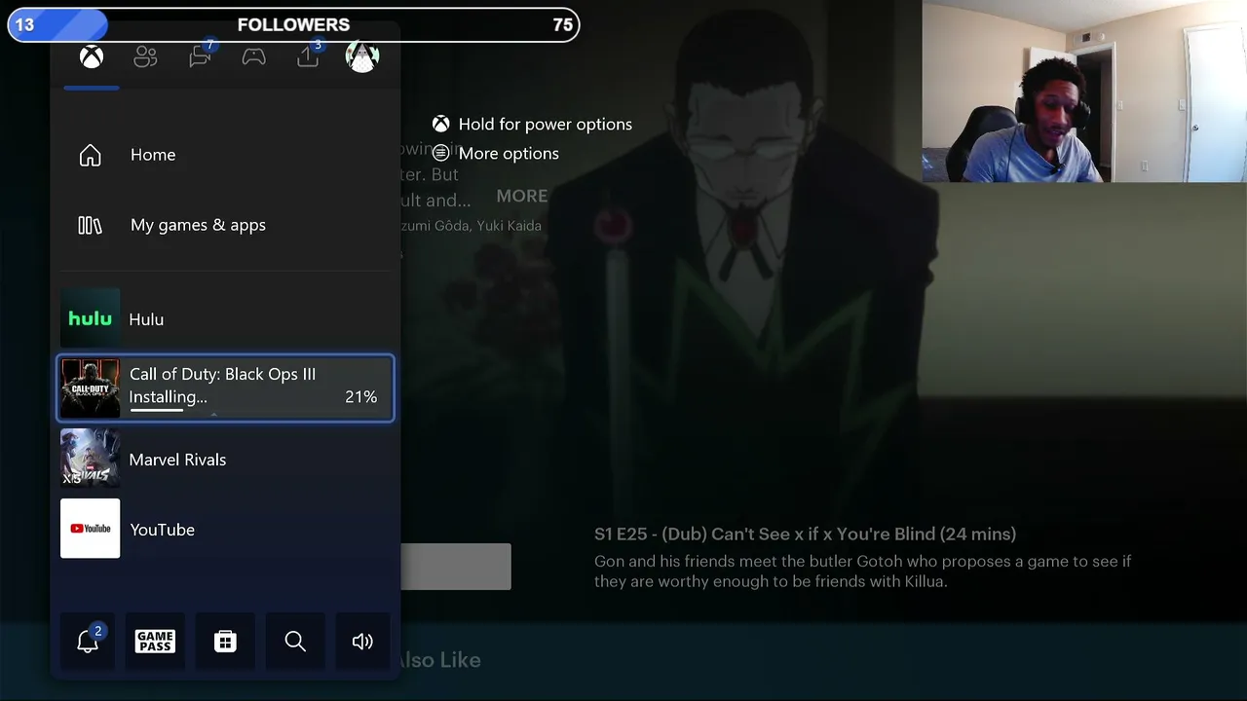Screen dimensions: 1247x701
Task: Click Hold for power options hint
Action: 546,124
